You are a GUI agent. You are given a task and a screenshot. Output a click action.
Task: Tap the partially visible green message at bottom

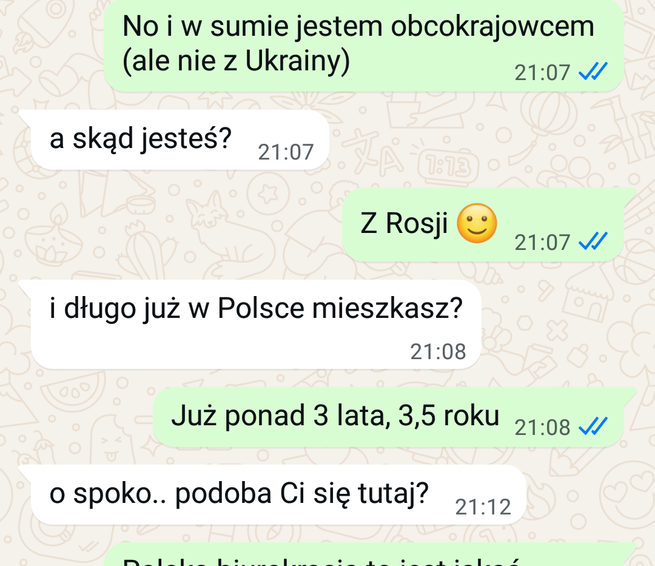point(370,555)
